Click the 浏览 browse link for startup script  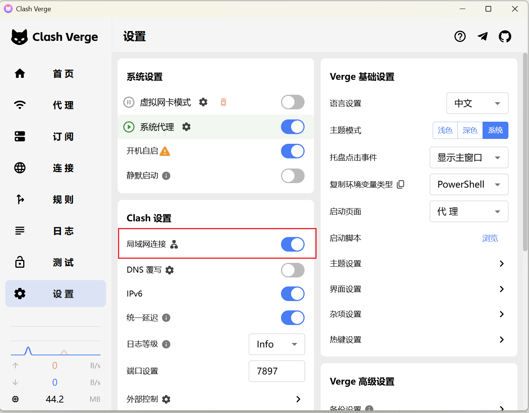click(490, 238)
